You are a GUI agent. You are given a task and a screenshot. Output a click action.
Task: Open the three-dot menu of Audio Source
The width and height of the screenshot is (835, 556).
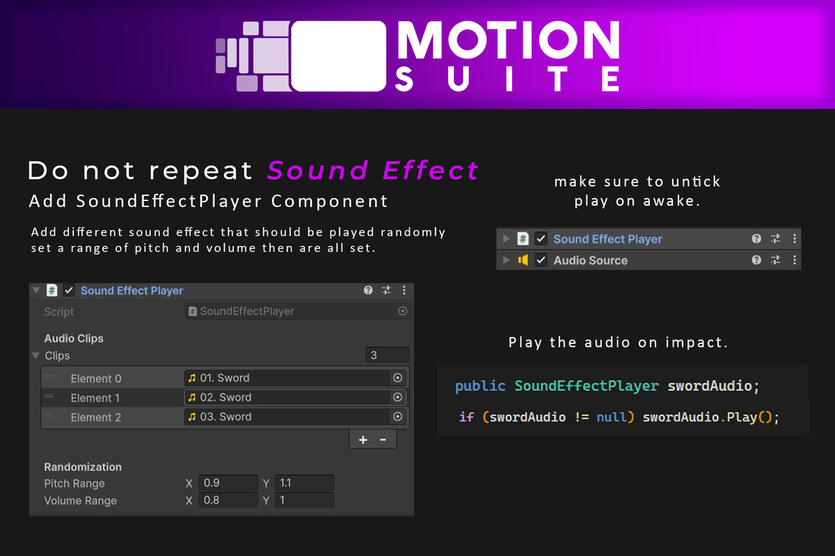tap(794, 260)
